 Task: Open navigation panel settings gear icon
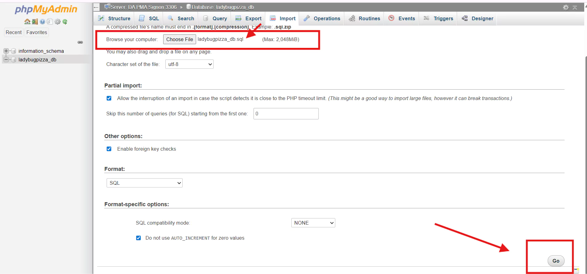click(x=57, y=21)
